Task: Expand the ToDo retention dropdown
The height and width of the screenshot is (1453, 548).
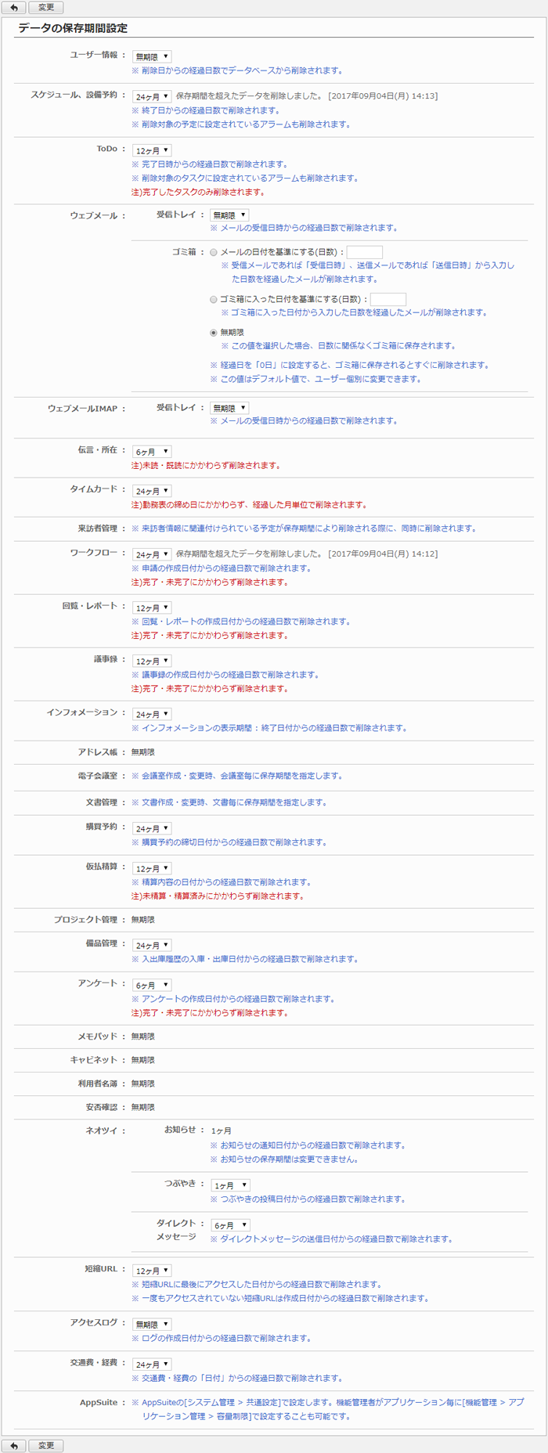Action: [x=151, y=150]
